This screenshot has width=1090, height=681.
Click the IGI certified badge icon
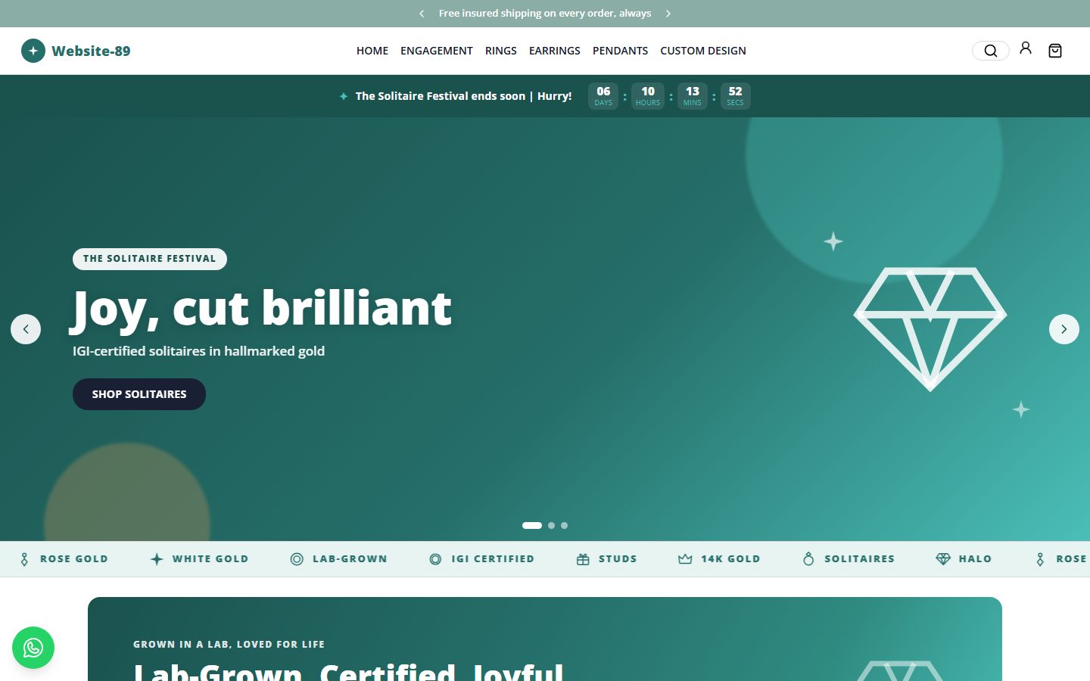tap(435, 559)
